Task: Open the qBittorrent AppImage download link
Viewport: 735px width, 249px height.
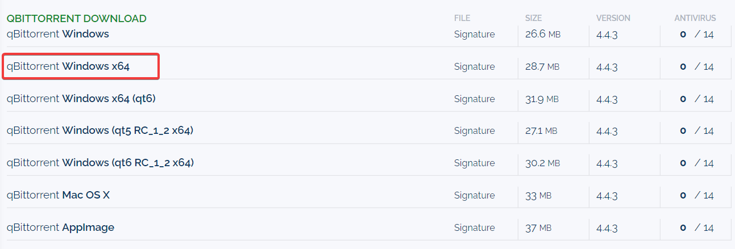Action: 60,227
